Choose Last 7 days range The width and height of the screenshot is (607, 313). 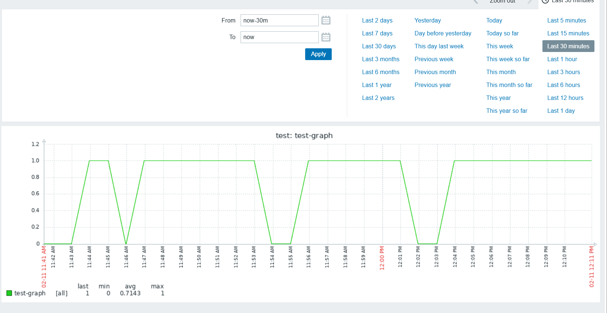coord(377,33)
